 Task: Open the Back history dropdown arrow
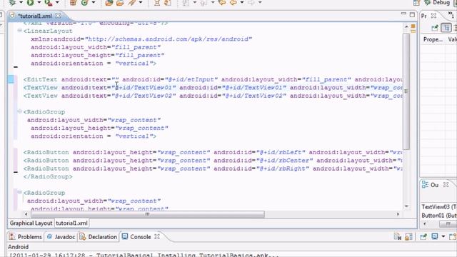pos(242,3)
